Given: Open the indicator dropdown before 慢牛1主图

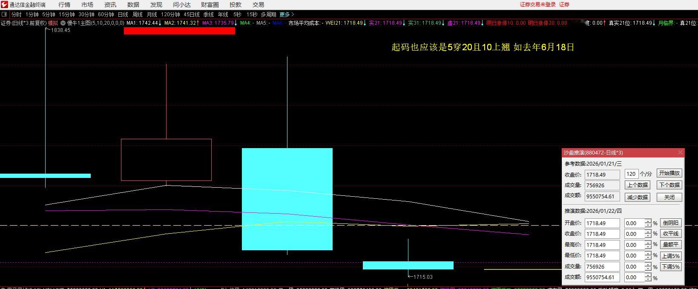Looking at the screenshot, I should pyautogui.click(x=63, y=23).
